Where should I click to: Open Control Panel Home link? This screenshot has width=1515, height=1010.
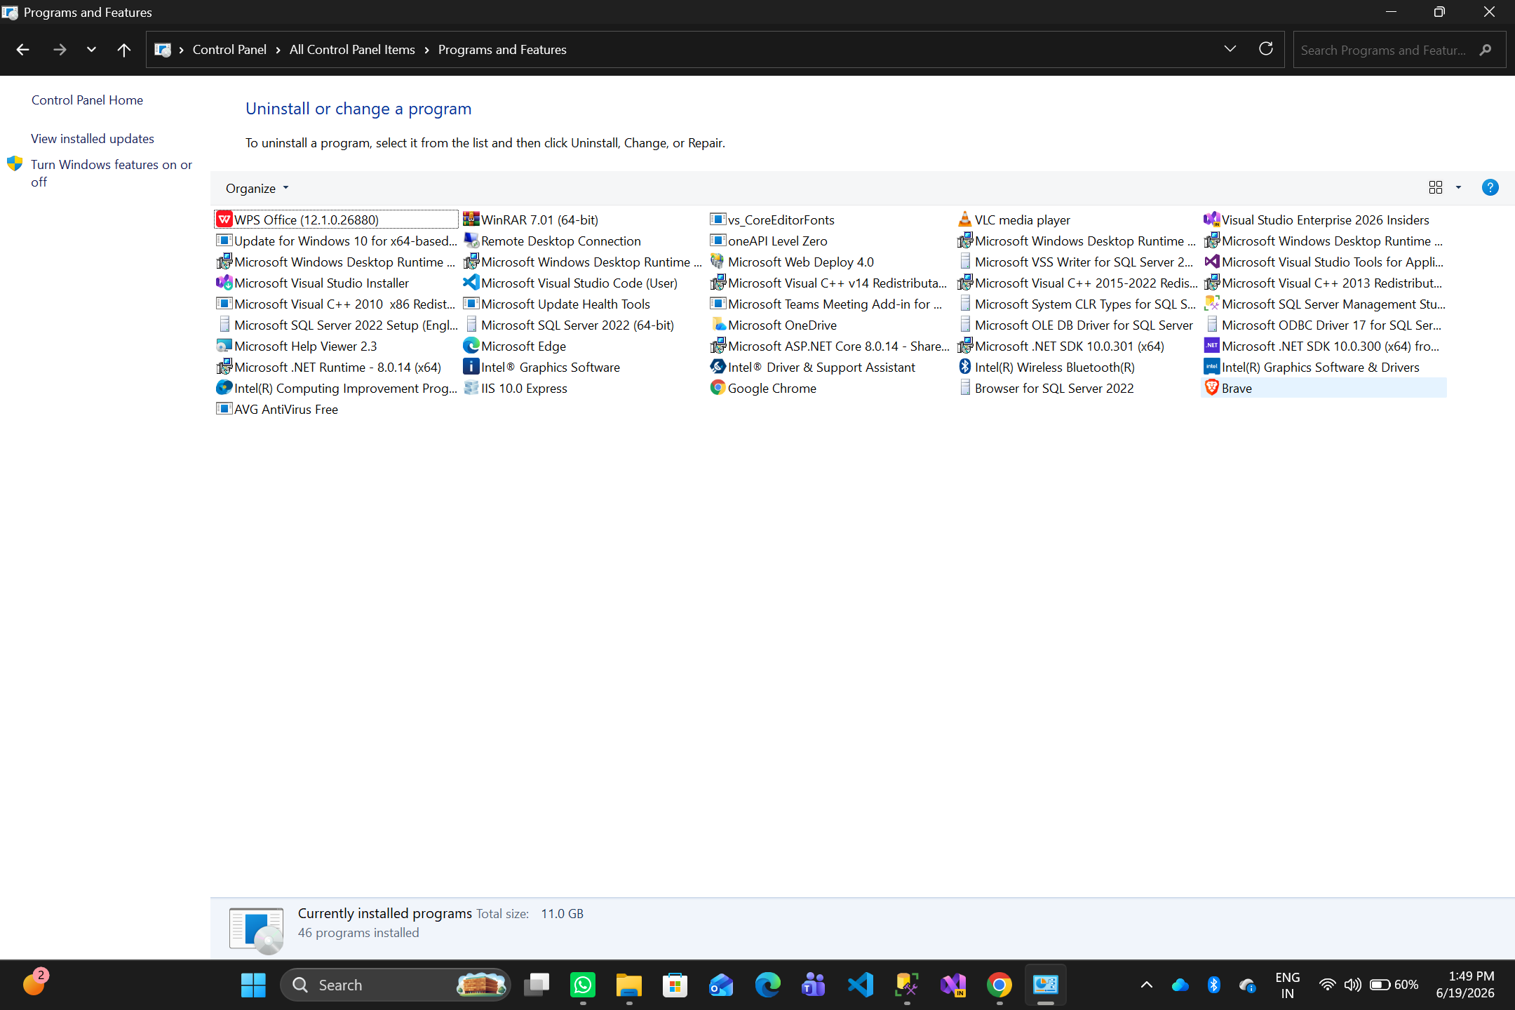tap(87, 100)
